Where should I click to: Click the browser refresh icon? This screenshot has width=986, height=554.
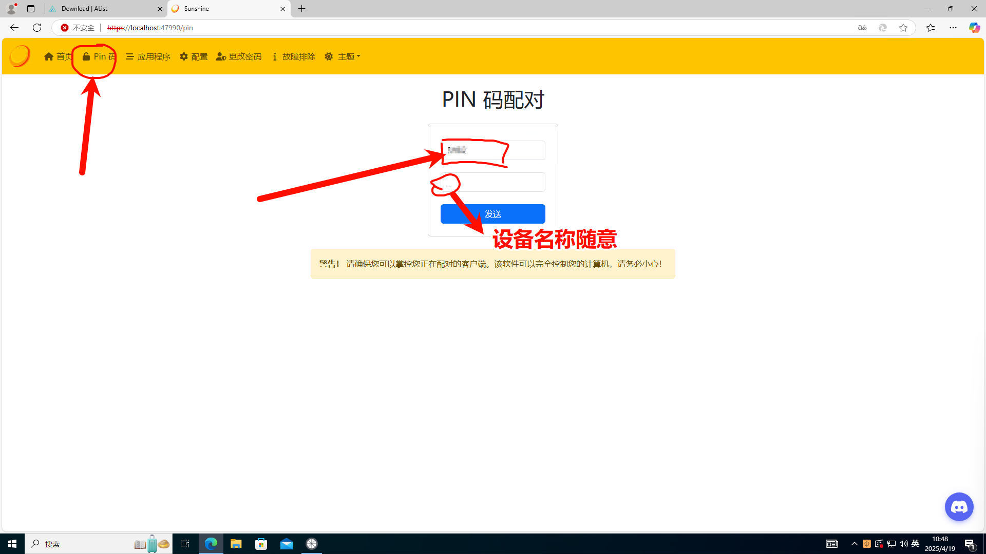point(37,28)
